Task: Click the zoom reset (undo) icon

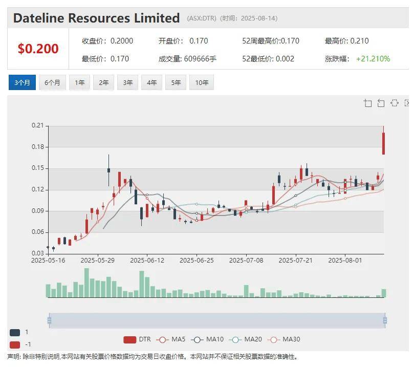Action: tap(381, 103)
